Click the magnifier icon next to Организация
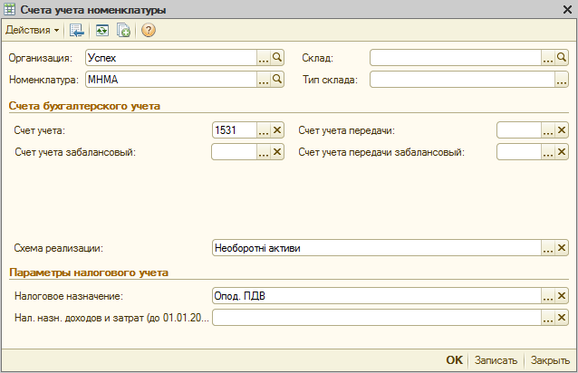The image size is (578, 373). click(x=278, y=57)
